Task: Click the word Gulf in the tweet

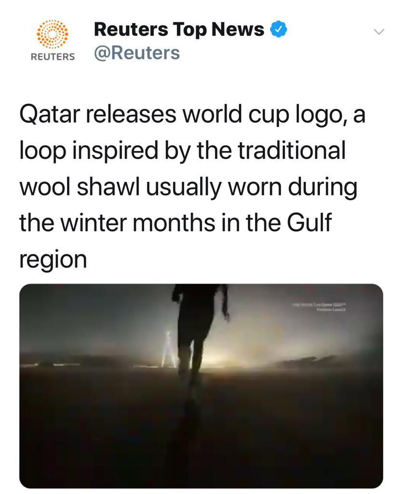Action: pyautogui.click(x=309, y=222)
